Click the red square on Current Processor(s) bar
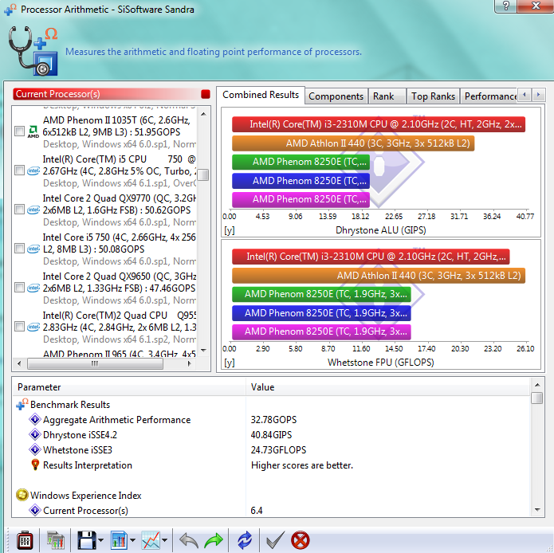 [206, 94]
